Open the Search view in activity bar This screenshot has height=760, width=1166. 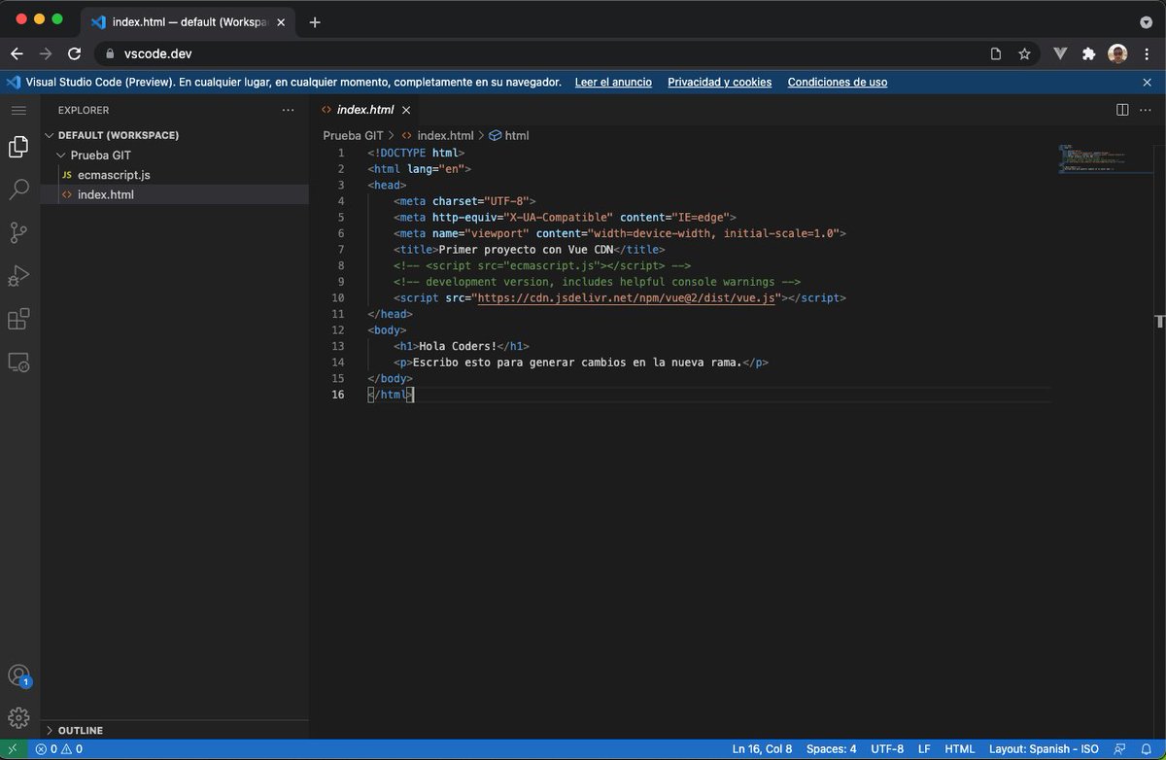(18, 190)
